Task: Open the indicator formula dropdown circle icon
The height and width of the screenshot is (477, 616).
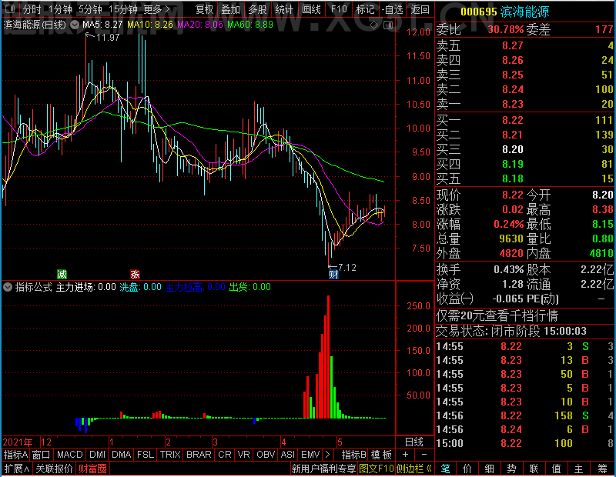Action: point(8,287)
